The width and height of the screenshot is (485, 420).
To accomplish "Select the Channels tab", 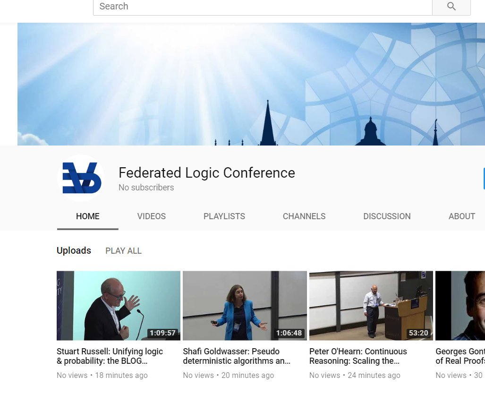I will pos(304,216).
